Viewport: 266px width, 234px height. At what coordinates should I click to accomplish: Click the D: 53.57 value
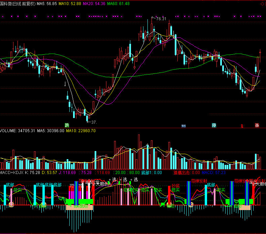click(x=49, y=173)
